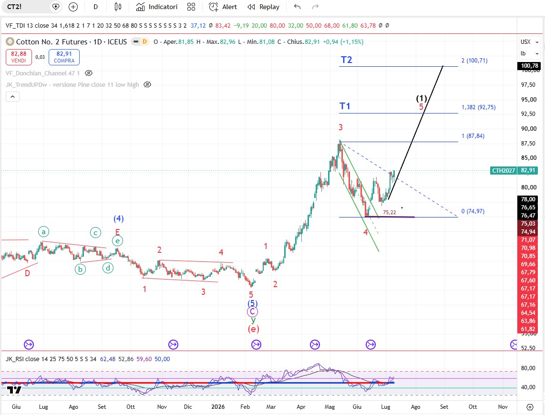Open the symbol badge diamond icon
Screen dimensions: 545x415
point(56,7)
